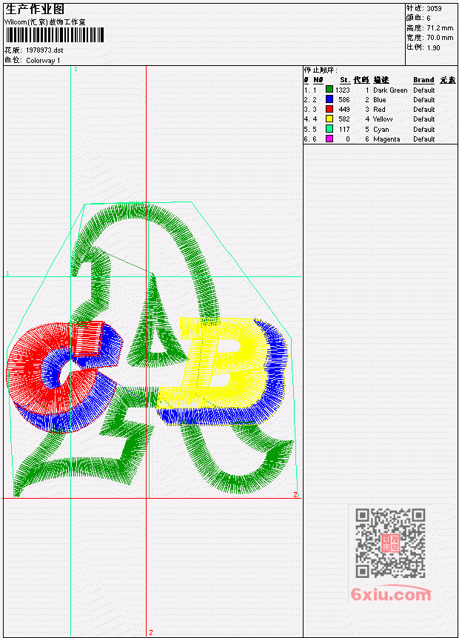
Task: Click the Dark Green color swatch
Action: 329,90
